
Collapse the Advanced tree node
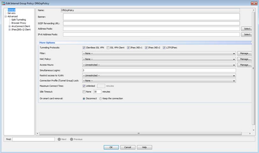coord(6,17)
